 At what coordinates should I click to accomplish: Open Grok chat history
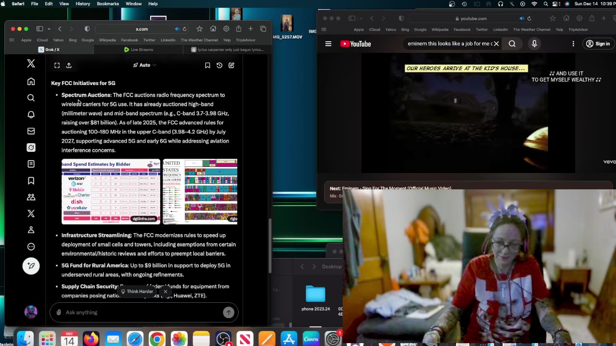pyautogui.click(x=219, y=65)
